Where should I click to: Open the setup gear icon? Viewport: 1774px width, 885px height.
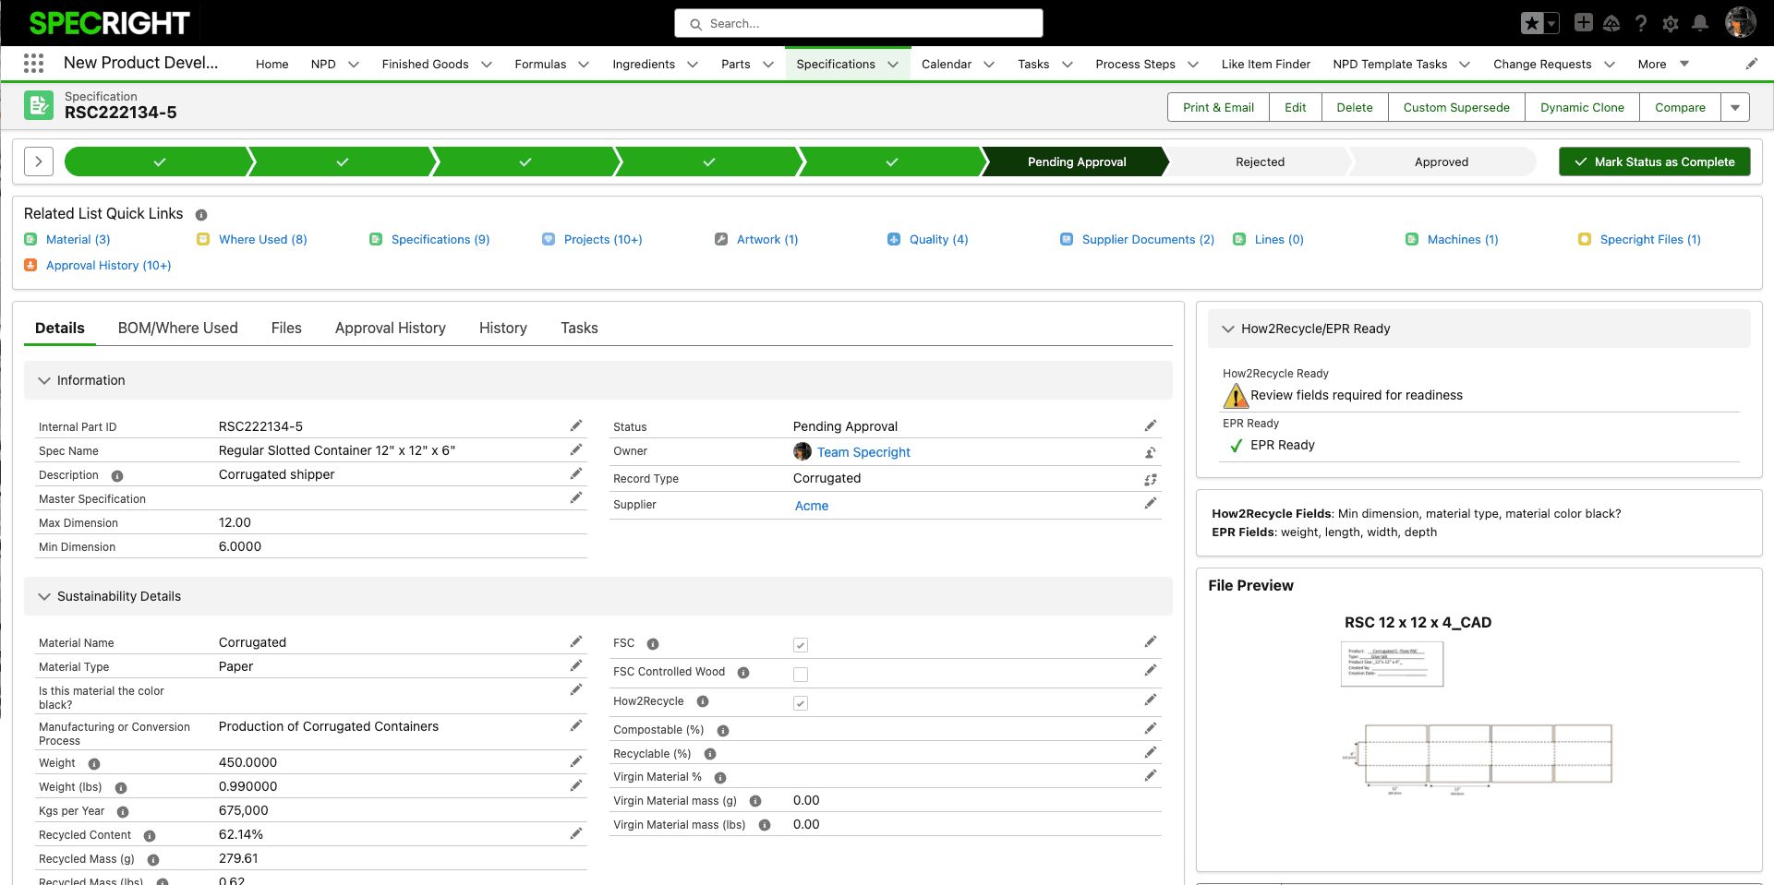(1671, 23)
